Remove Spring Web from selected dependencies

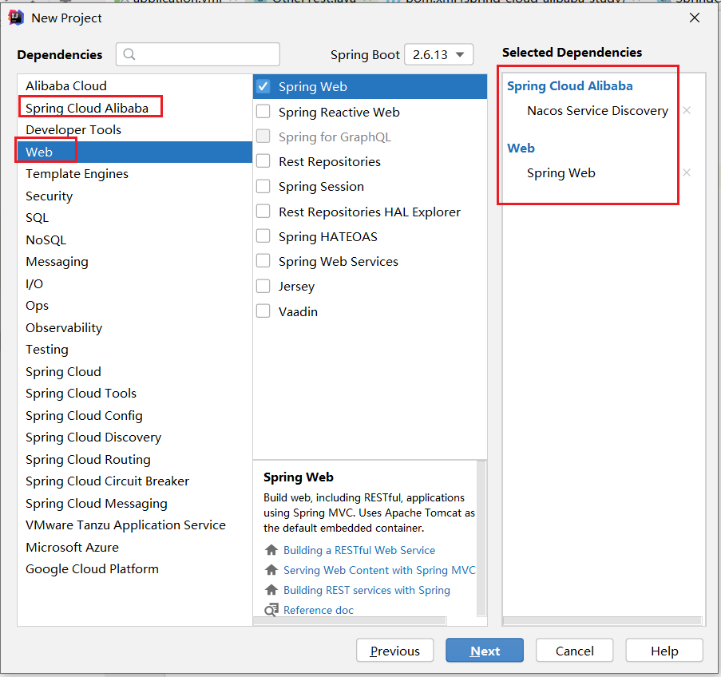(x=687, y=172)
